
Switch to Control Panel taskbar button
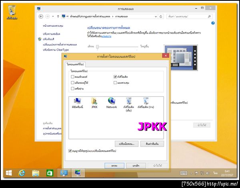(x=64, y=173)
